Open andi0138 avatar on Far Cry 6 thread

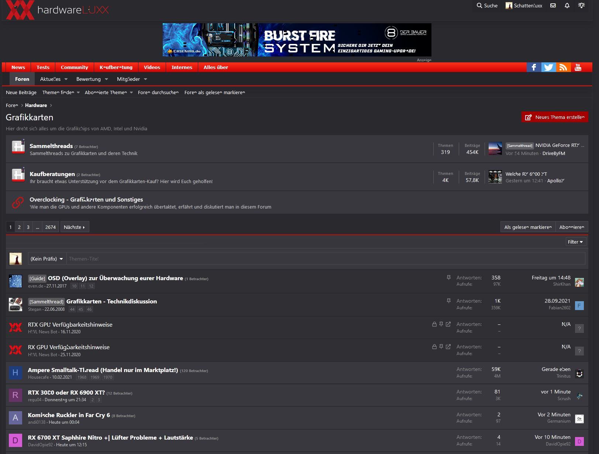(x=15, y=418)
